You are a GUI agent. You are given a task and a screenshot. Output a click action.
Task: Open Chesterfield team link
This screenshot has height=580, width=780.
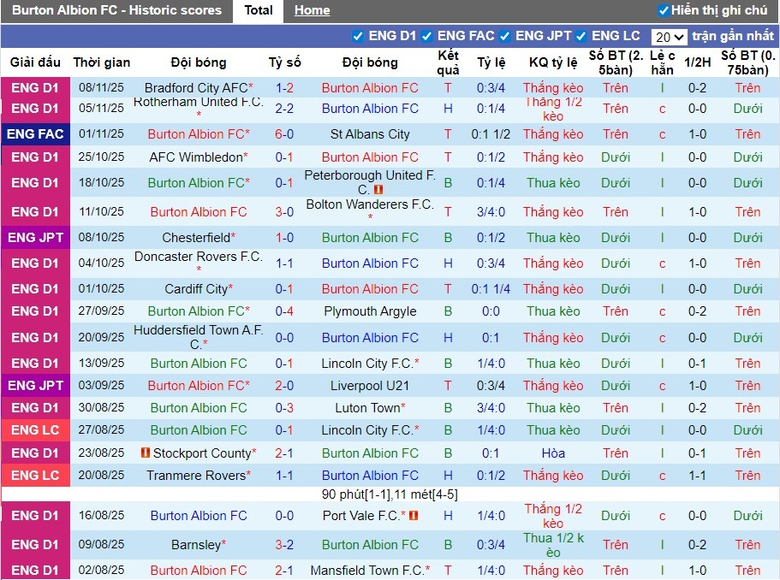coord(196,238)
